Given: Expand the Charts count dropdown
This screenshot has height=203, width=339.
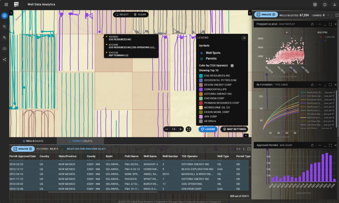Looking at the screenshot, I should coord(328,15).
